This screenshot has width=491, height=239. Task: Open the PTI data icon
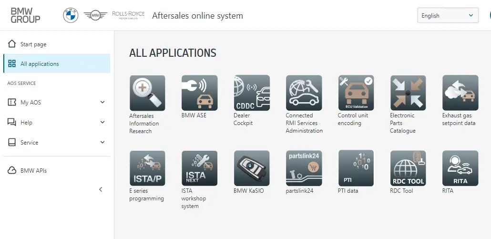tap(356, 168)
